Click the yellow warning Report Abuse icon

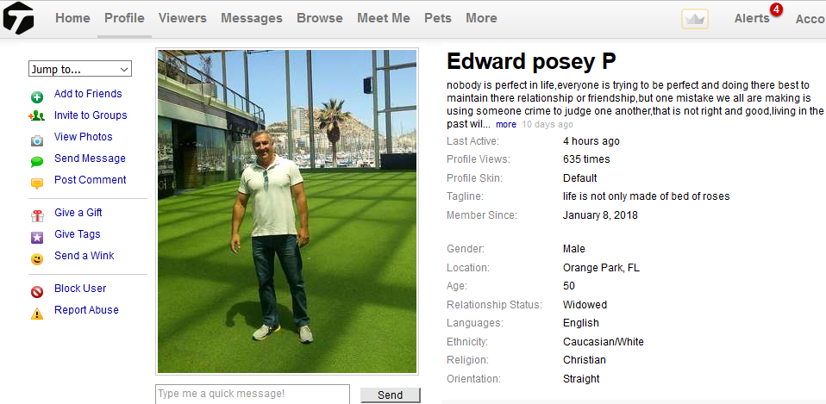37,314
